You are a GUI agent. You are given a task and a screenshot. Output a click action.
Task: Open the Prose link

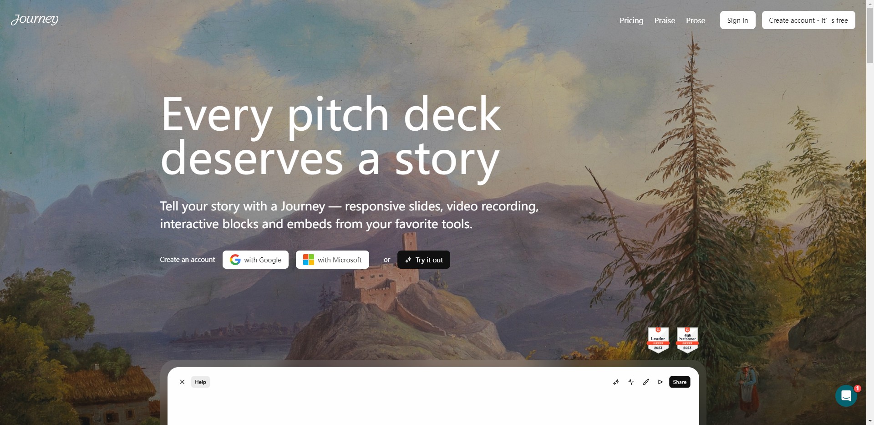pos(695,20)
